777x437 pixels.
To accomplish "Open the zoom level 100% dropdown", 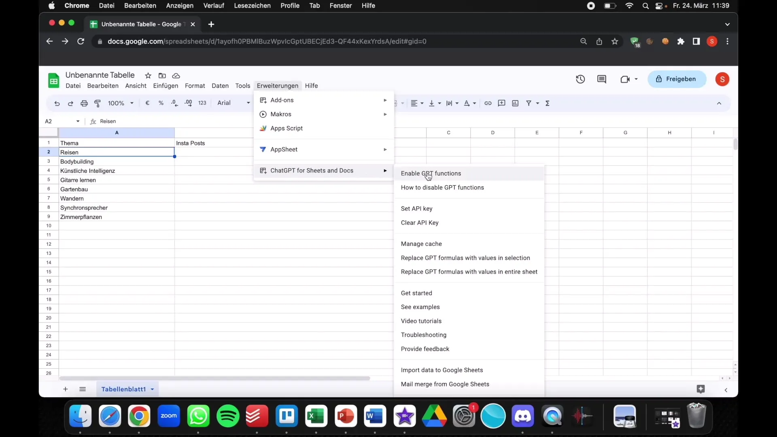I will [x=121, y=103].
